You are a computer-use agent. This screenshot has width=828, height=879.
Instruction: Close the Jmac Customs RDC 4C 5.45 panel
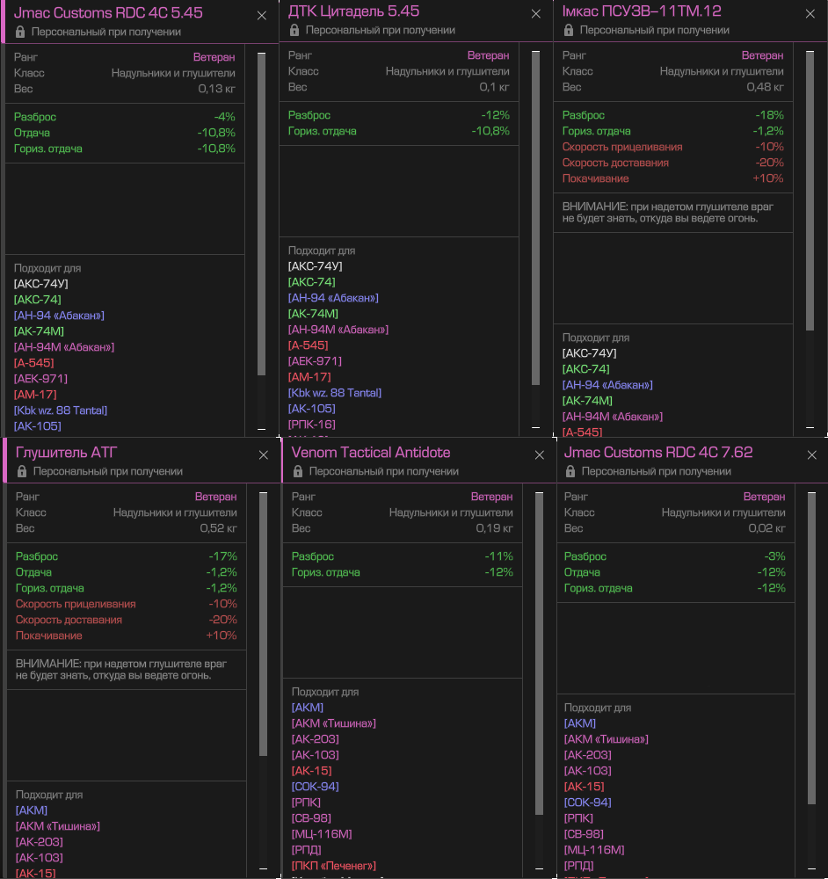click(262, 16)
